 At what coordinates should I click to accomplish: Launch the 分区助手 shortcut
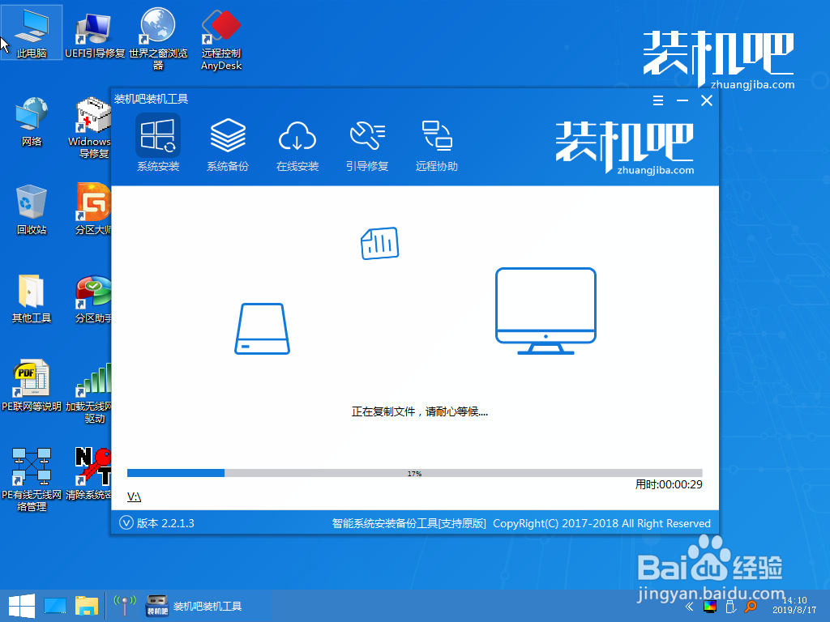coord(93,300)
